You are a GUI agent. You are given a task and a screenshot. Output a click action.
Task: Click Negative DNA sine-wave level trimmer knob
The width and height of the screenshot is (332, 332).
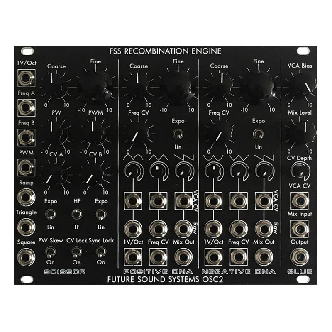(213, 171)
